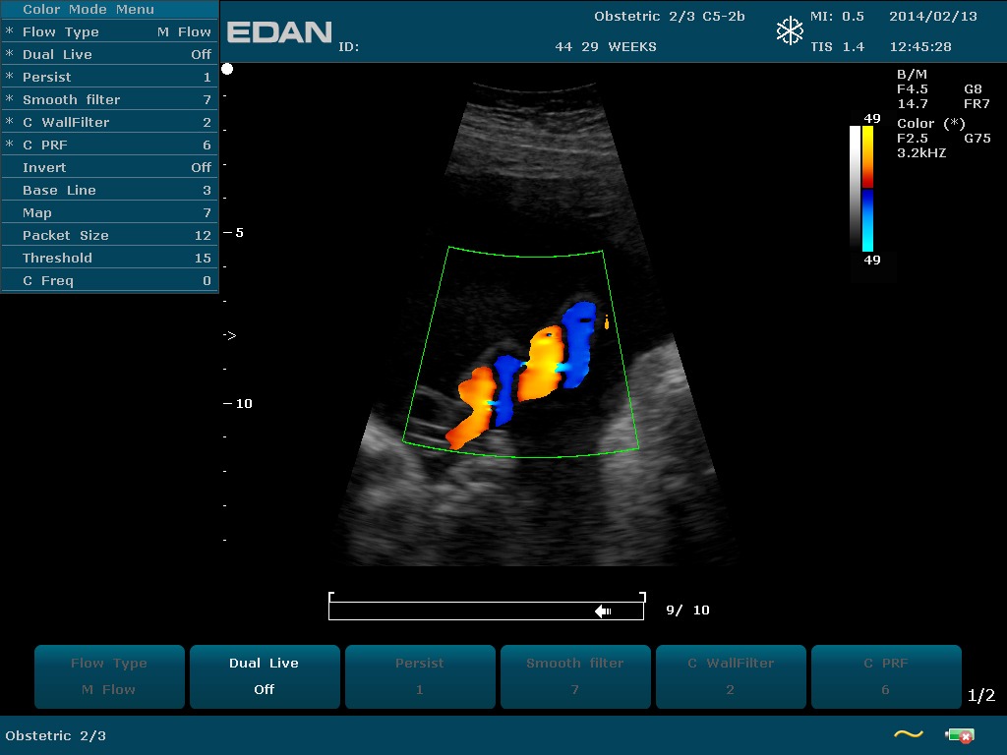Click the 1/2 page indicator

click(980, 696)
